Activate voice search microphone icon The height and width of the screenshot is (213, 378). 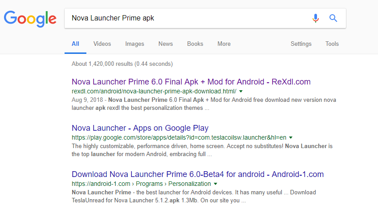[316, 18]
